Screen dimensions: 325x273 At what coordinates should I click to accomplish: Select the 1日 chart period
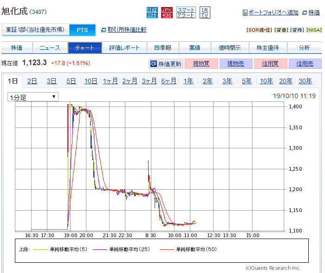tap(13, 81)
